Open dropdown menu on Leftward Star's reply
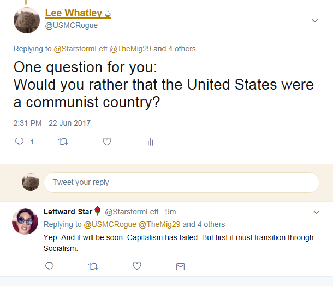Image resolution: width=333 pixels, height=286 pixels. pos(317,212)
